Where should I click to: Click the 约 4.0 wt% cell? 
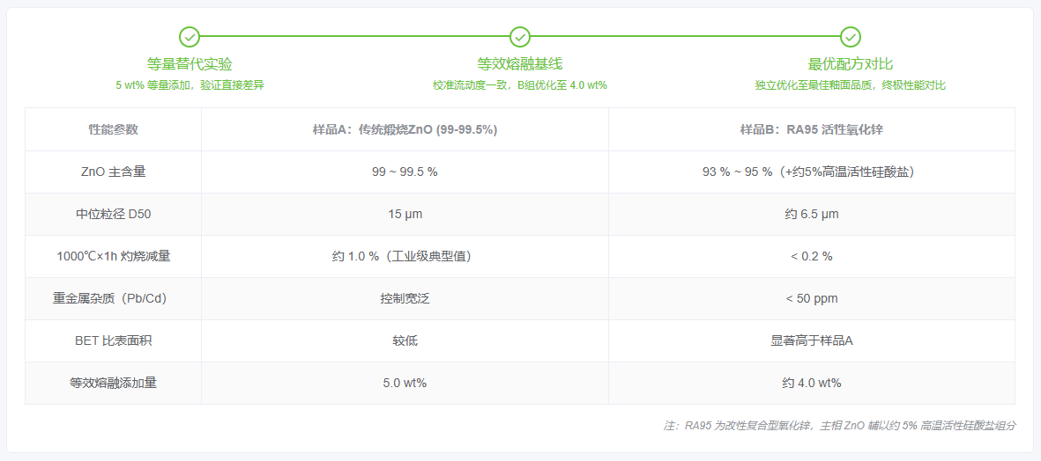(811, 383)
